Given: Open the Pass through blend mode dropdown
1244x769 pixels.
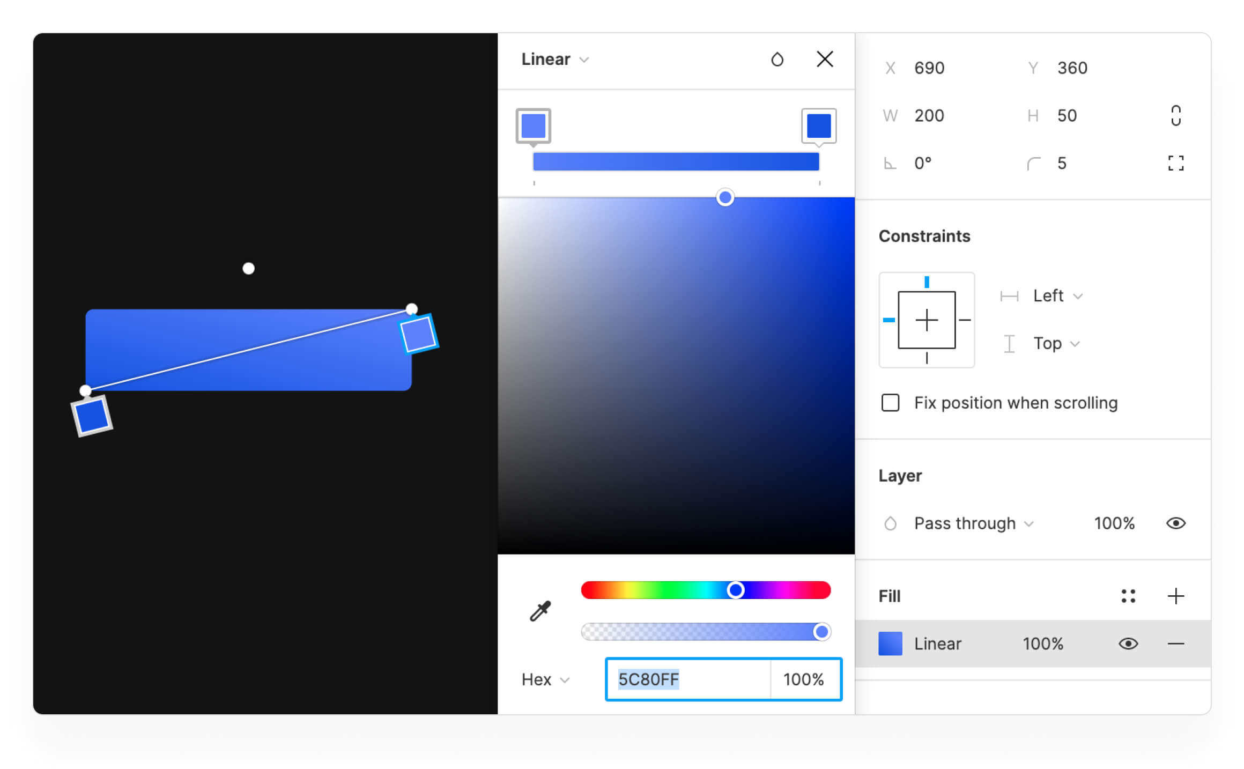Looking at the screenshot, I should coord(973,523).
